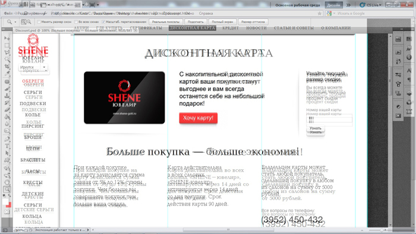Click 'Размер оттиска' button
The width and height of the screenshot is (416, 234).
click(x=253, y=22)
